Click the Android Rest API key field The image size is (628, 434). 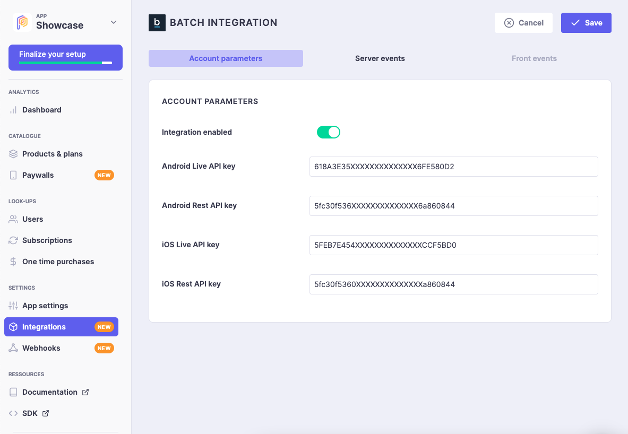pyautogui.click(x=454, y=206)
